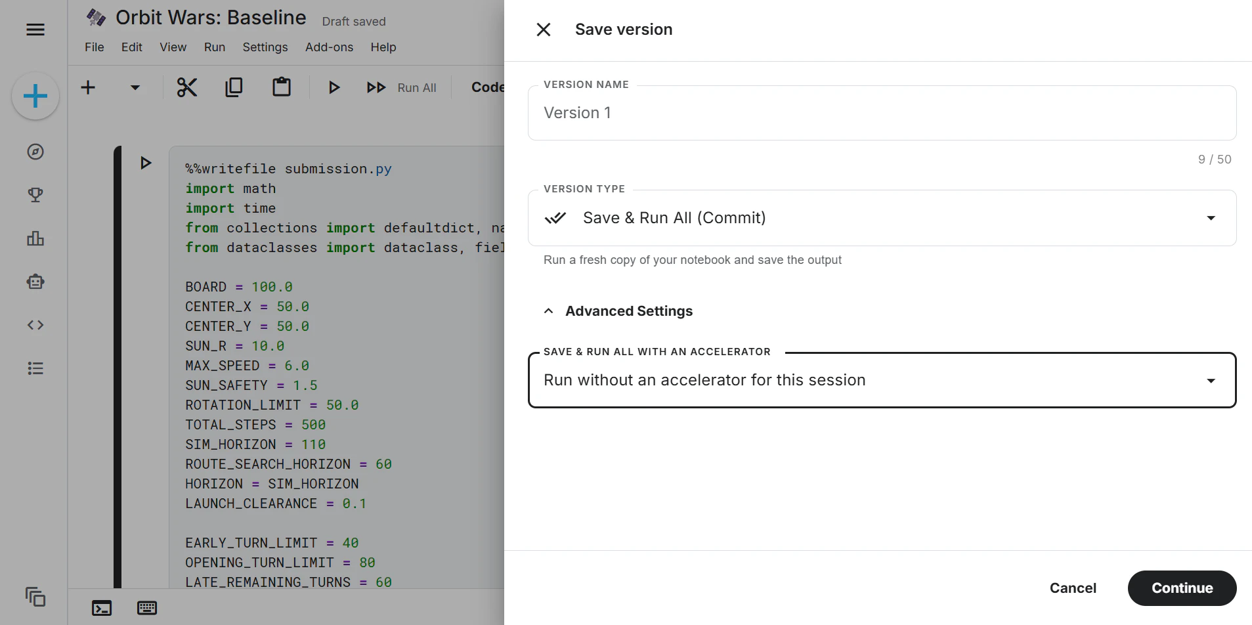
Task: Open the console terminal icon
Action: coord(102,608)
